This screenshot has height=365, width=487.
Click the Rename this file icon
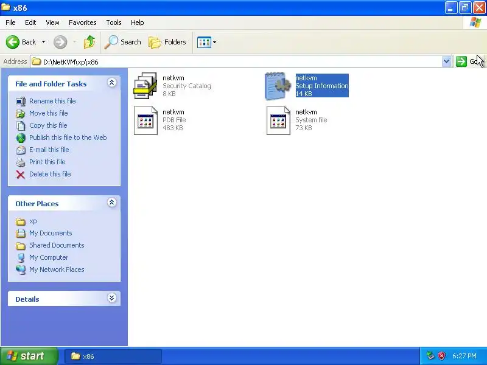pos(21,102)
